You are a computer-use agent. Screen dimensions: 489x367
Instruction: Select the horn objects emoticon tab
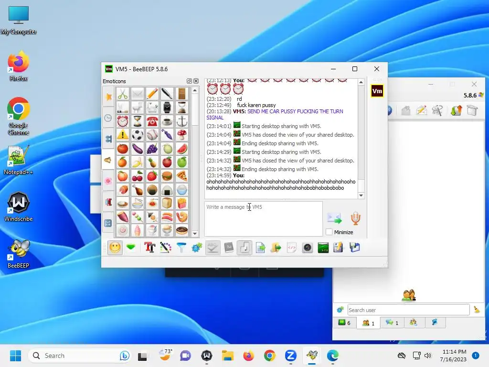[108, 160]
